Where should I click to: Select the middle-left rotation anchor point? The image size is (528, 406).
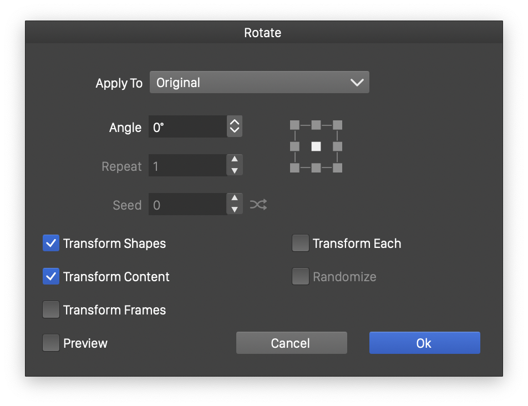pos(295,146)
